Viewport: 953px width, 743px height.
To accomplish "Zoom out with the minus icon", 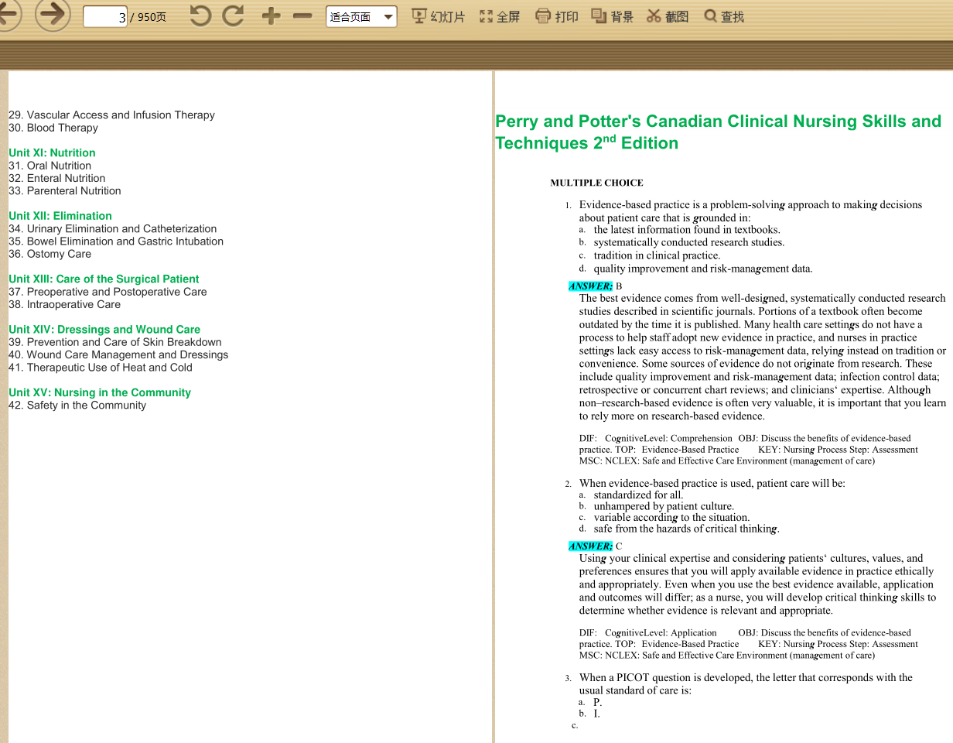I will (302, 16).
